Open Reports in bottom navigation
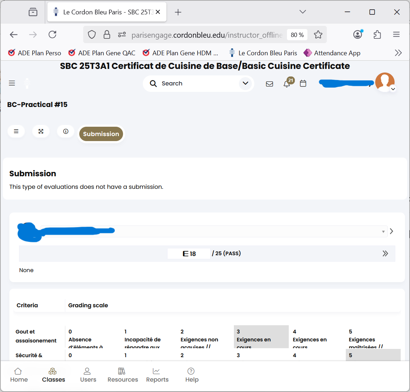The width and height of the screenshot is (410, 392). coord(157,375)
